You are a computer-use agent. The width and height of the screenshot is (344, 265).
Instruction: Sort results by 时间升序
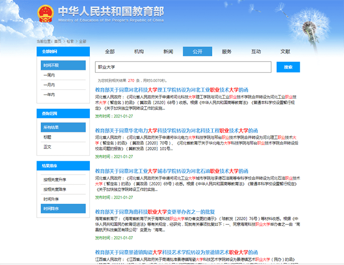(x=51, y=199)
